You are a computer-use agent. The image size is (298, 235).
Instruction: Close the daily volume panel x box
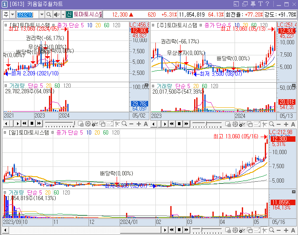(x=294, y=192)
